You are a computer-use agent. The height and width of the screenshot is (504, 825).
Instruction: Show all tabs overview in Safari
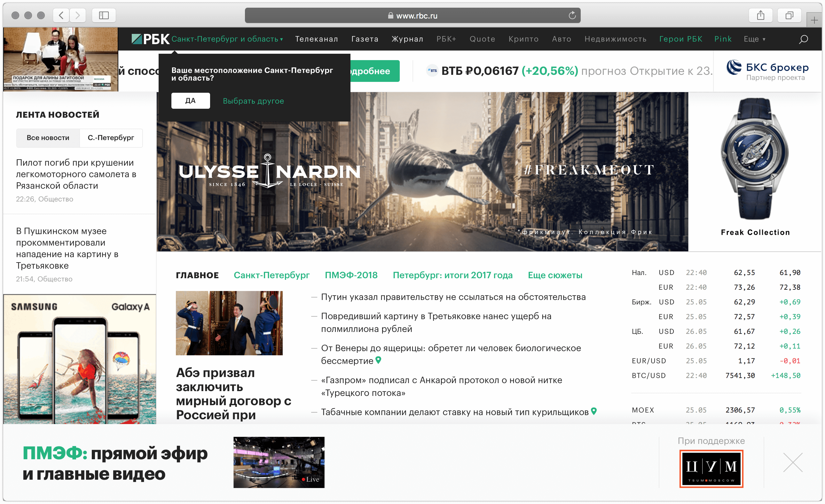789,15
